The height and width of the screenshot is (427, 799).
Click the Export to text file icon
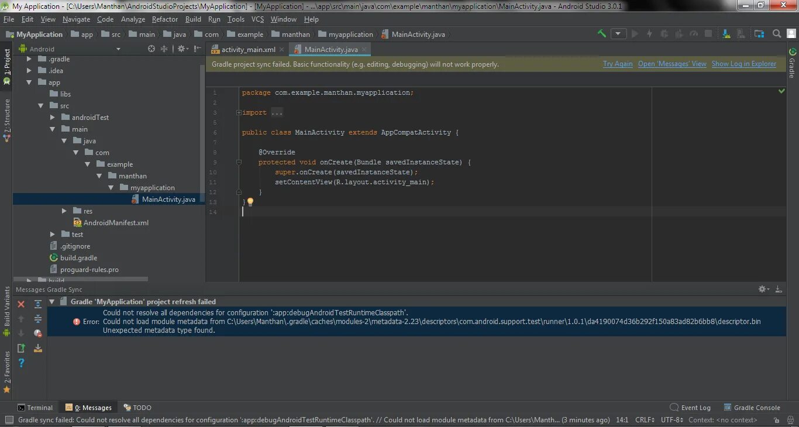(21, 348)
